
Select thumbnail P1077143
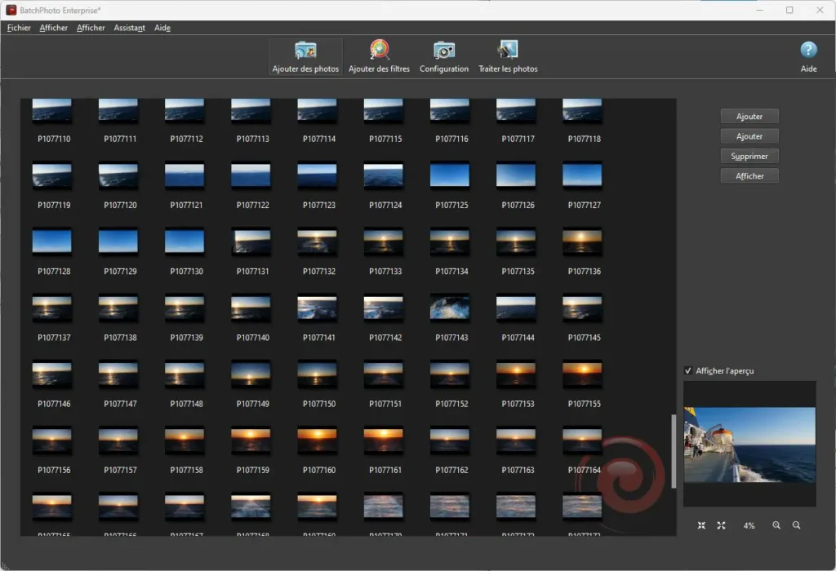pyautogui.click(x=450, y=308)
